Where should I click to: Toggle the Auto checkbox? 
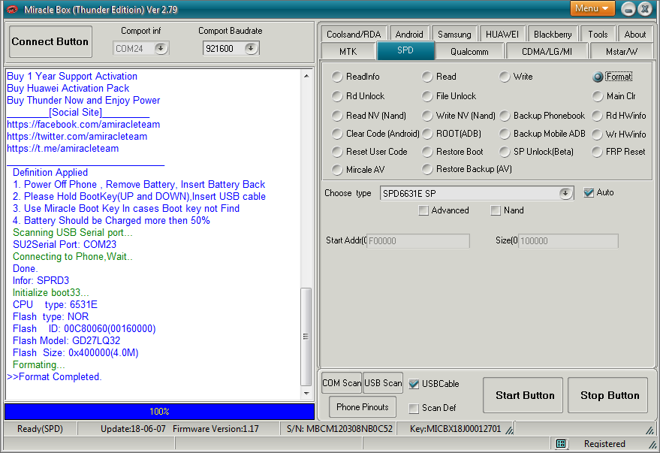[x=589, y=193]
